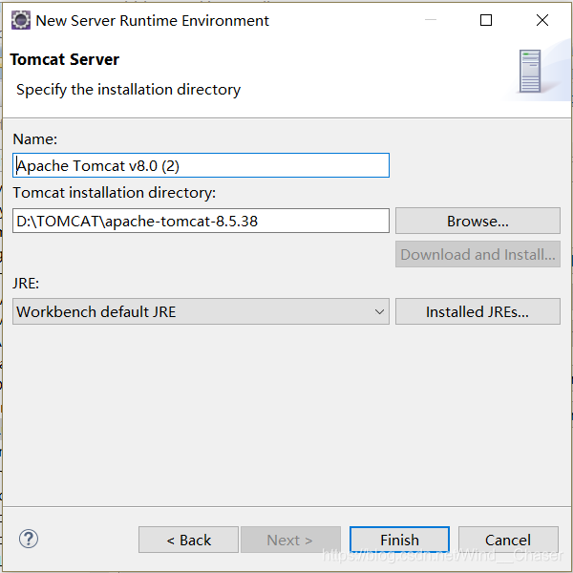Expand the Workbench default JRE dropdown
Screen dimensions: 573x573
click(201, 311)
